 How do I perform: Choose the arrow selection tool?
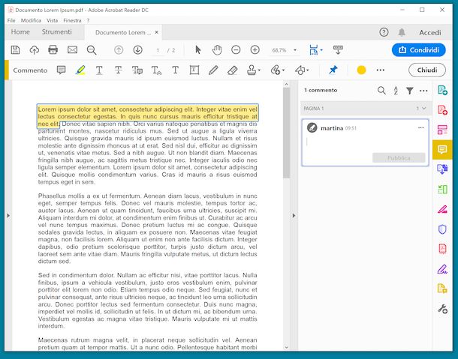(x=198, y=50)
